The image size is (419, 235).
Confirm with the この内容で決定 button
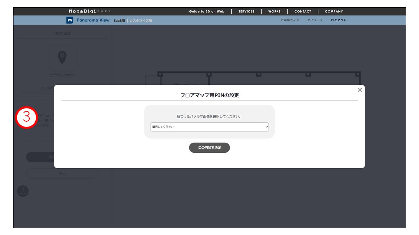(209, 148)
